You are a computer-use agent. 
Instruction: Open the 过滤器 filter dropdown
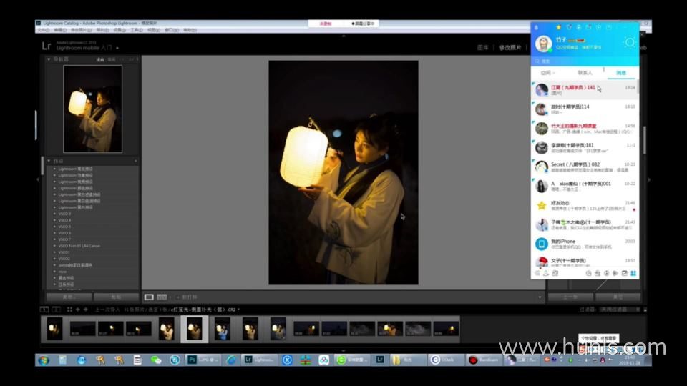click(x=618, y=310)
